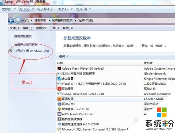Click the Adobe Flash Player icon

(59, 69)
